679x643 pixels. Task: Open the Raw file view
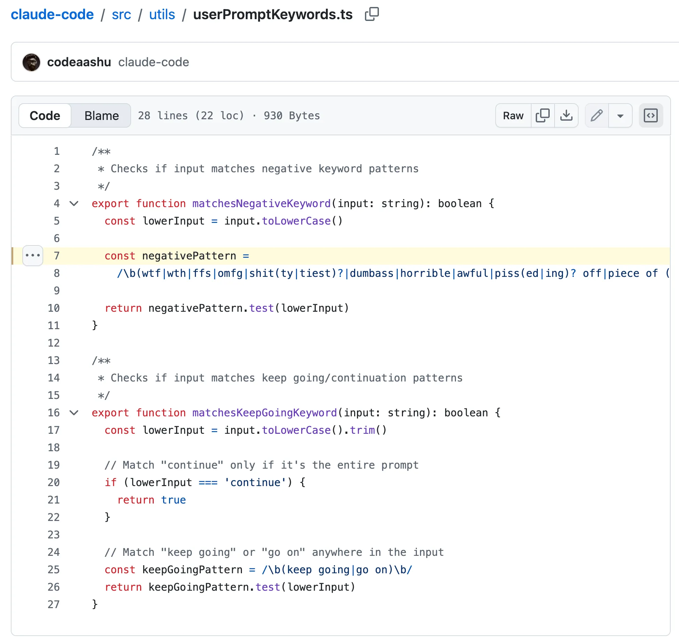tap(513, 115)
